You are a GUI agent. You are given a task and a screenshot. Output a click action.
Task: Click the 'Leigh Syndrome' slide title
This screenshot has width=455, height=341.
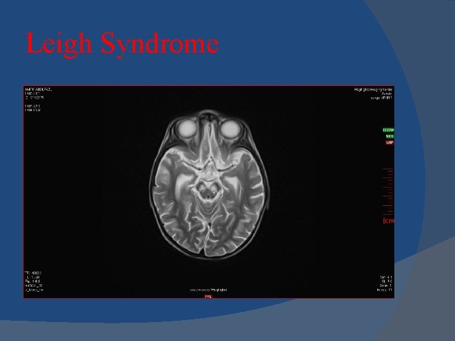click(x=122, y=44)
